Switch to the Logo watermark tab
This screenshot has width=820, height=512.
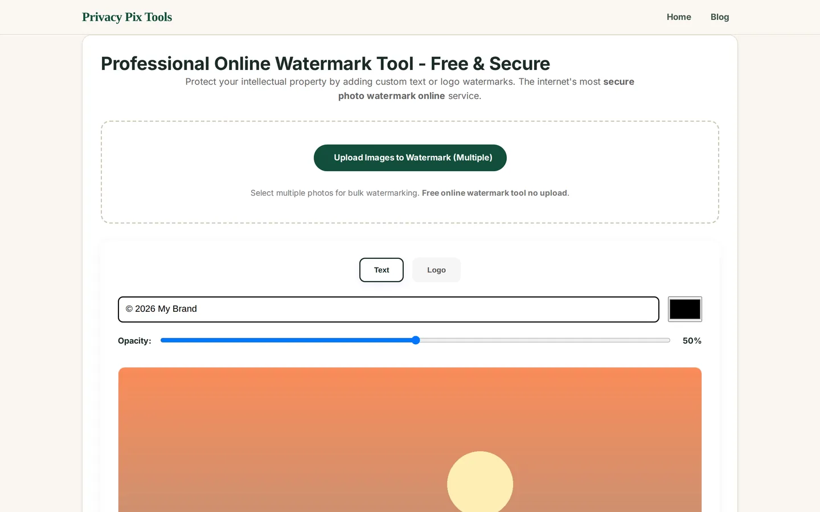pos(436,270)
